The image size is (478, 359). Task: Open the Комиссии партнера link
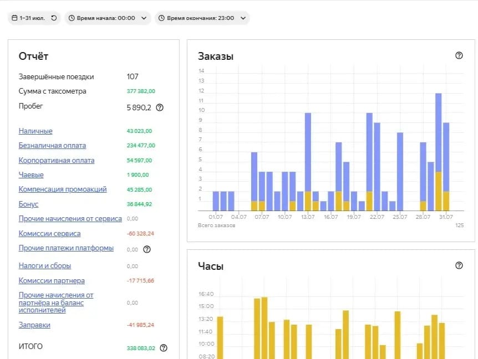pyautogui.click(x=52, y=280)
